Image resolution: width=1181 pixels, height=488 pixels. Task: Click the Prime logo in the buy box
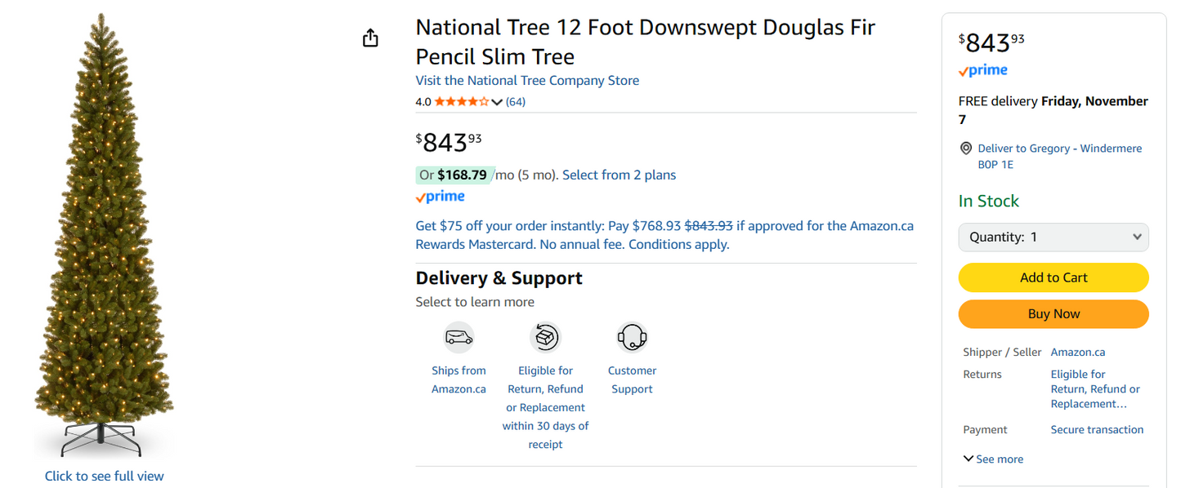(x=982, y=70)
